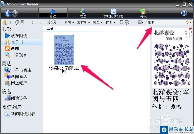This screenshot has width=194, height=134.
Task: Open the Help question mark icon
Action: 184,13
